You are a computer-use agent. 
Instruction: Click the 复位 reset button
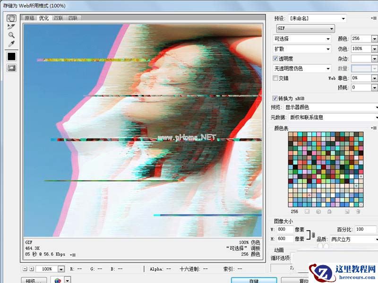click(x=294, y=280)
